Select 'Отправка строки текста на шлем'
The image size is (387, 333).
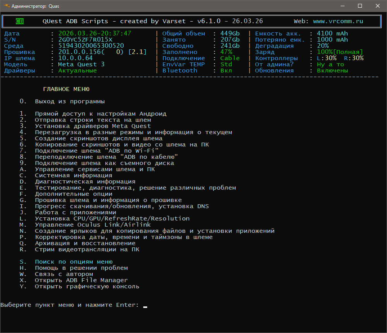click(93, 120)
